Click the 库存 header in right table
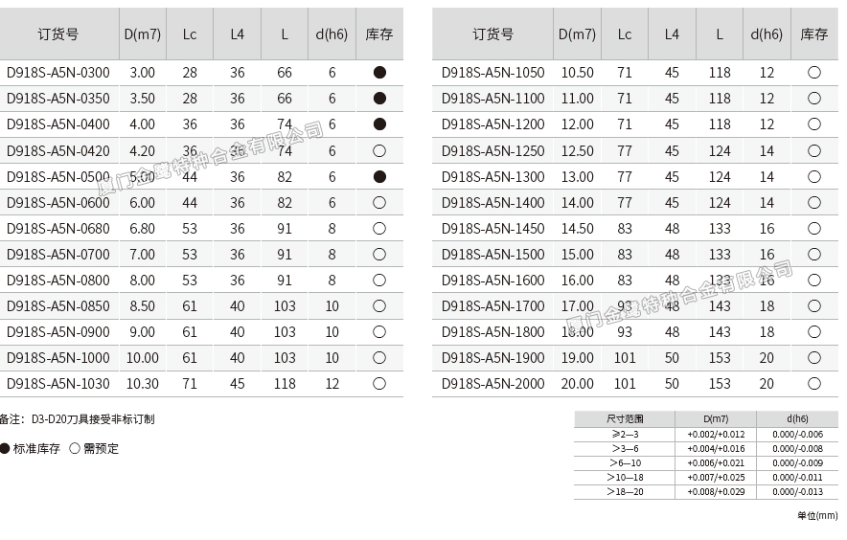The height and width of the screenshot is (540, 847). click(x=814, y=34)
